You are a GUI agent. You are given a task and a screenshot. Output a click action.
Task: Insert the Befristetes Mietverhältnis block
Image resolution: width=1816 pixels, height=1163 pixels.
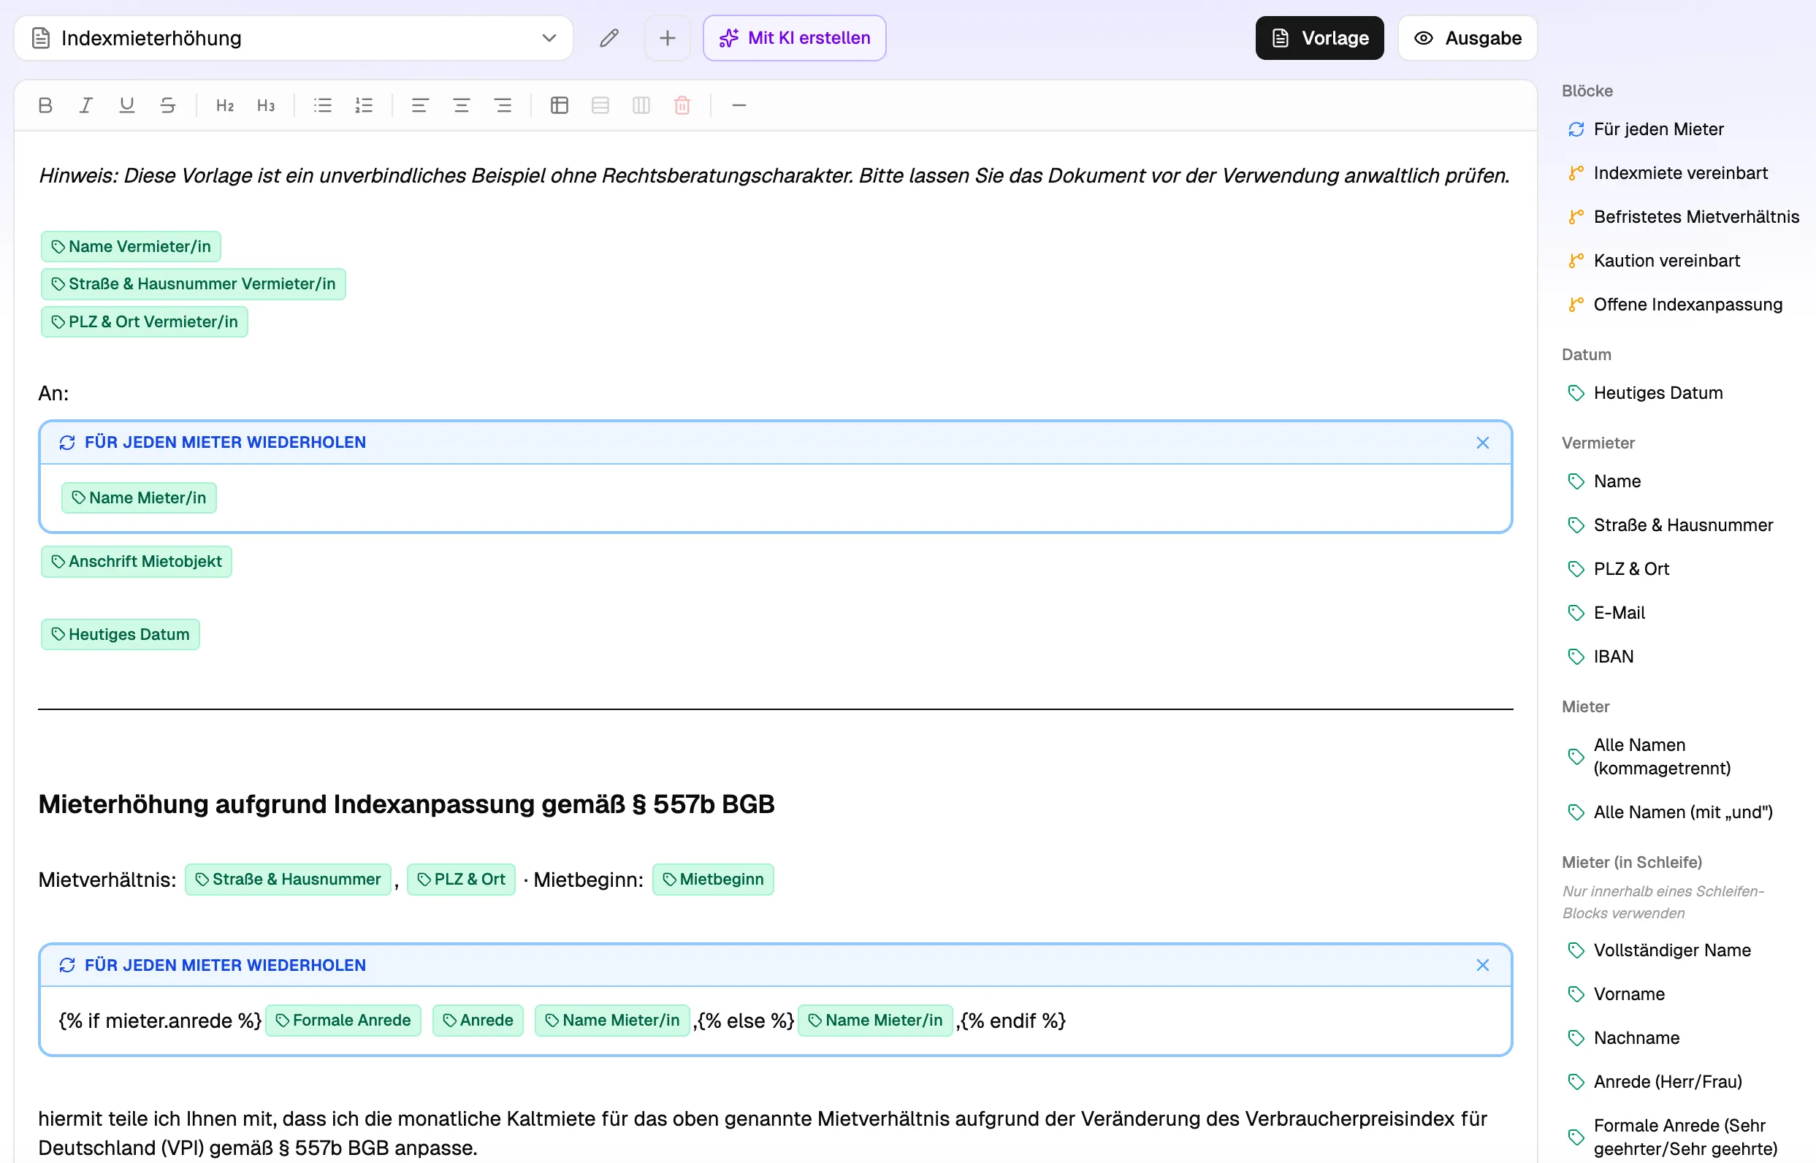click(1684, 217)
